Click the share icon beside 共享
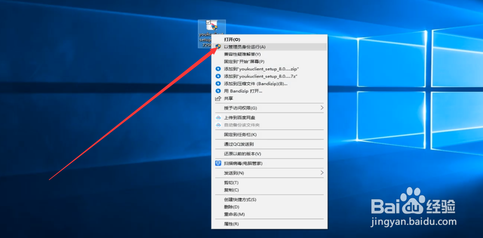This screenshot has height=238, width=483. click(x=218, y=98)
